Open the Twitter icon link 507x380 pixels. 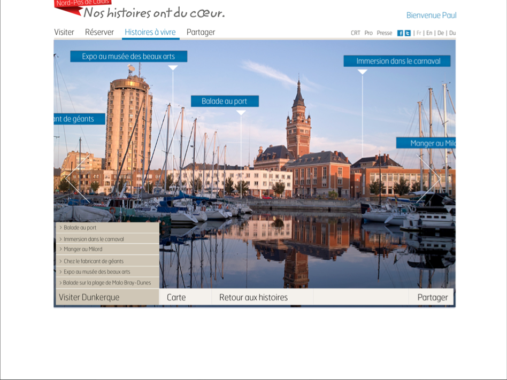(x=408, y=33)
